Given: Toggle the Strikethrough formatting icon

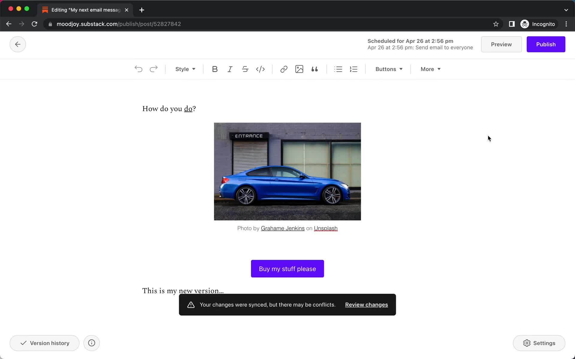Looking at the screenshot, I should (x=245, y=69).
